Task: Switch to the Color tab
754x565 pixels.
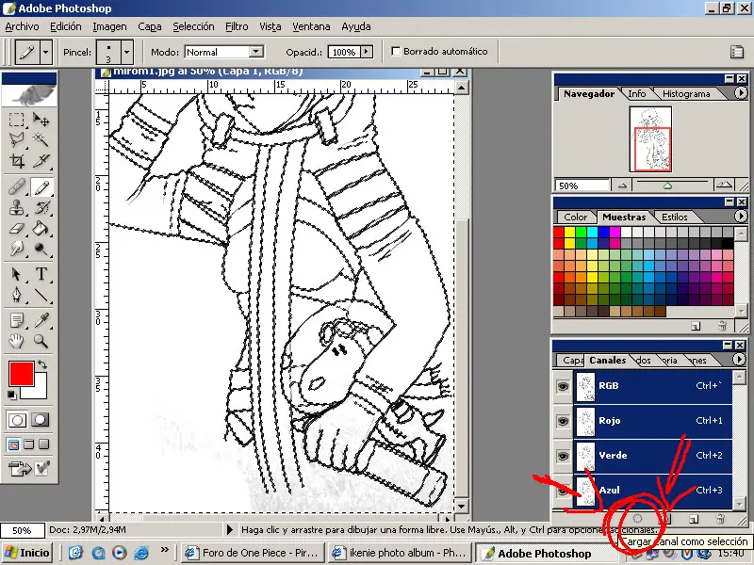Action: pos(576,218)
